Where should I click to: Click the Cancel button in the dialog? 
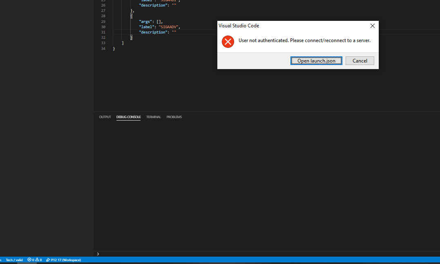pyautogui.click(x=360, y=60)
